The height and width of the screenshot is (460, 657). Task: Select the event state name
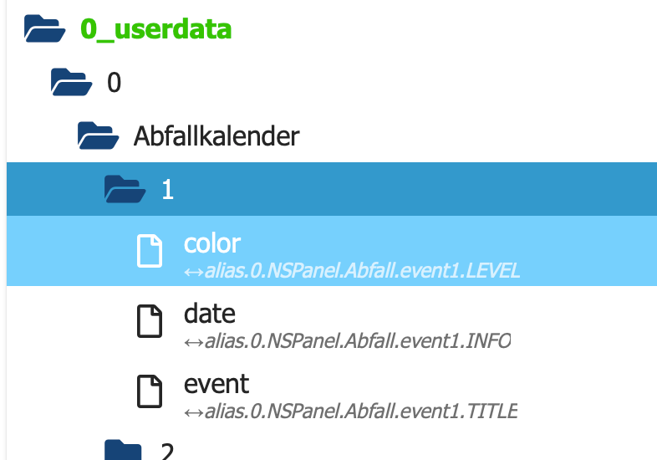[216, 383]
